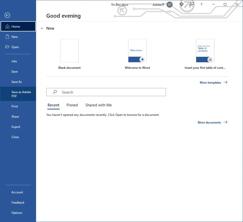243x222 pixels.
Task: Click the feedback person icon in title bar
Action: (x=192, y=5)
